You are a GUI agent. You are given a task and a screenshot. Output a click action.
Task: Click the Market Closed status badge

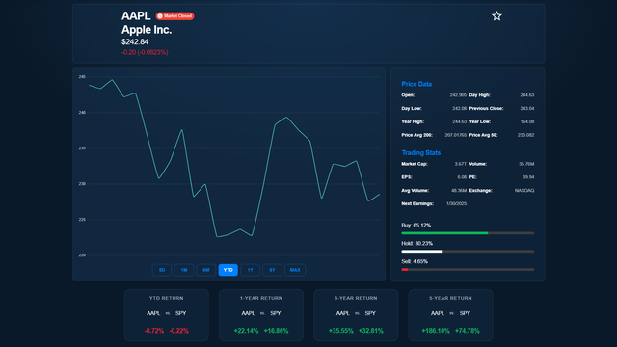coord(174,16)
